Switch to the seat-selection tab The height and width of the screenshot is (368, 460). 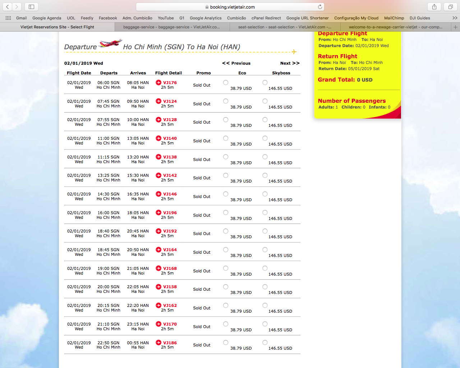point(285,27)
